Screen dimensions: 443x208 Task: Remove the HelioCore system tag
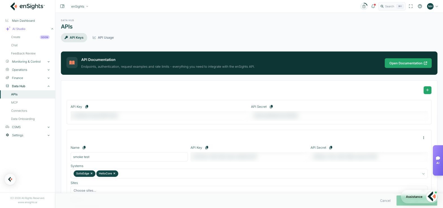pyautogui.click(x=114, y=174)
